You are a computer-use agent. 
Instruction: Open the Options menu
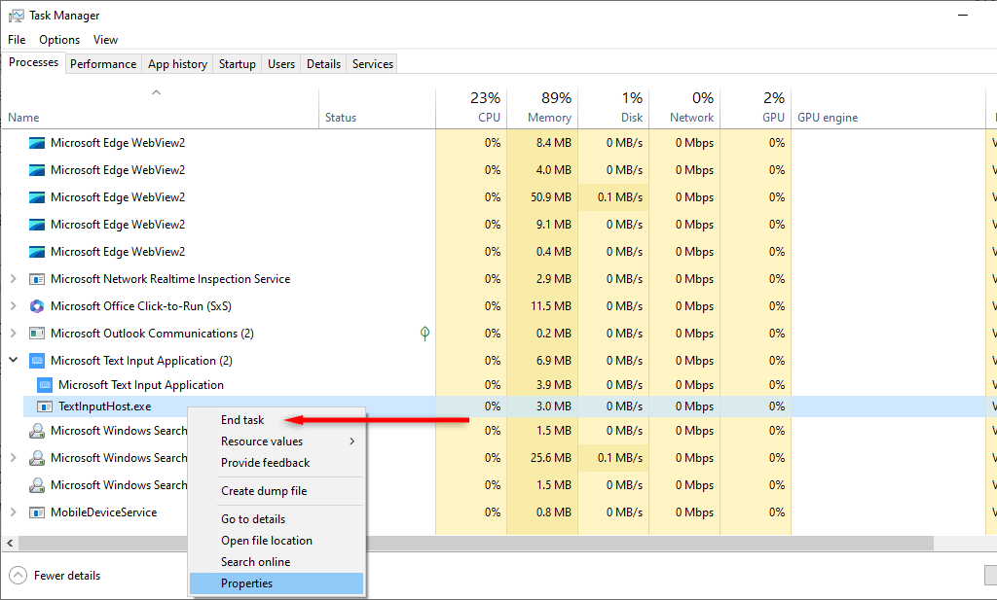(59, 40)
